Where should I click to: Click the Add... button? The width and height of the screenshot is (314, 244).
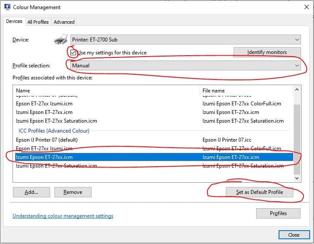click(x=32, y=192)
